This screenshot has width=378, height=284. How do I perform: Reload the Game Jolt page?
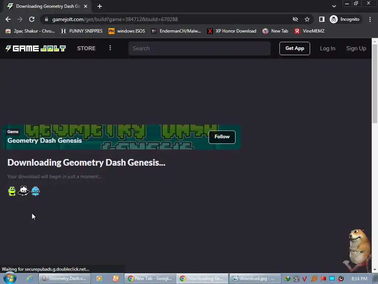(32, 19)
